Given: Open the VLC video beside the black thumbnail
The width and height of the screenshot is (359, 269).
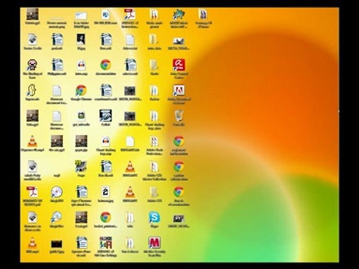Looking at the screenshot, I should pos(32,243).
